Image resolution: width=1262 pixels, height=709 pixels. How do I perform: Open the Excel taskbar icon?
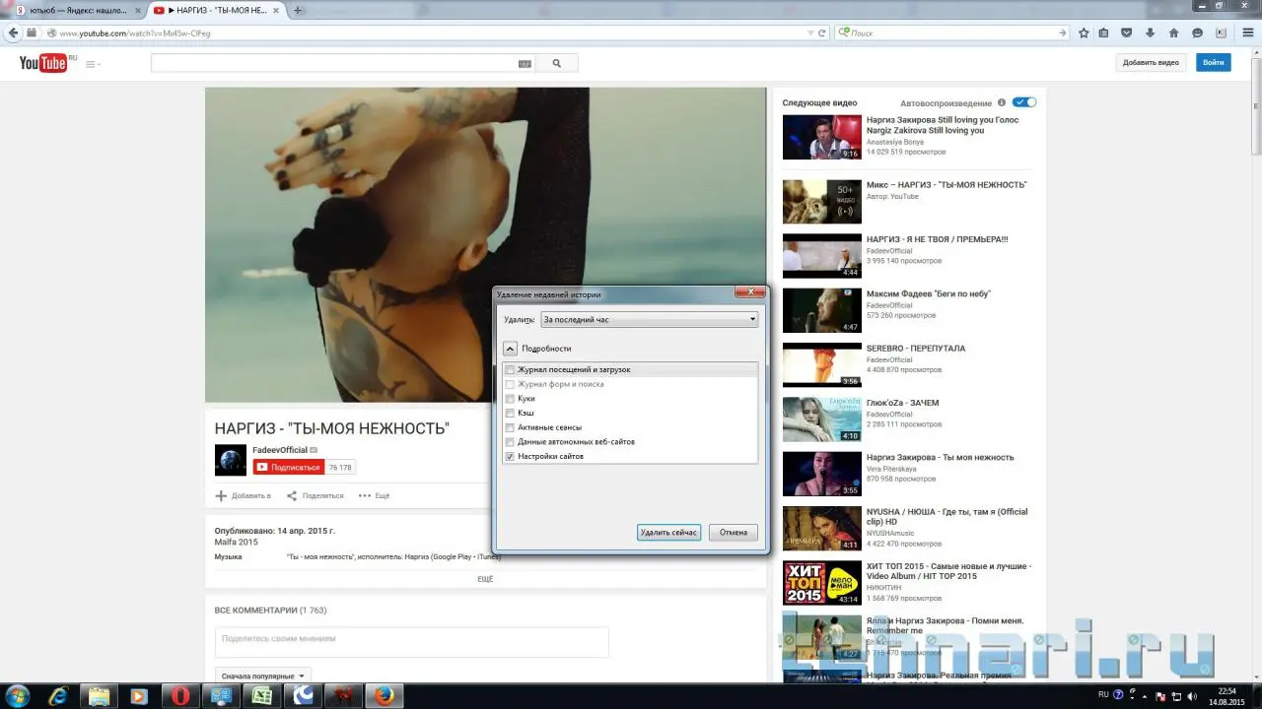click(x=262, y=695)
